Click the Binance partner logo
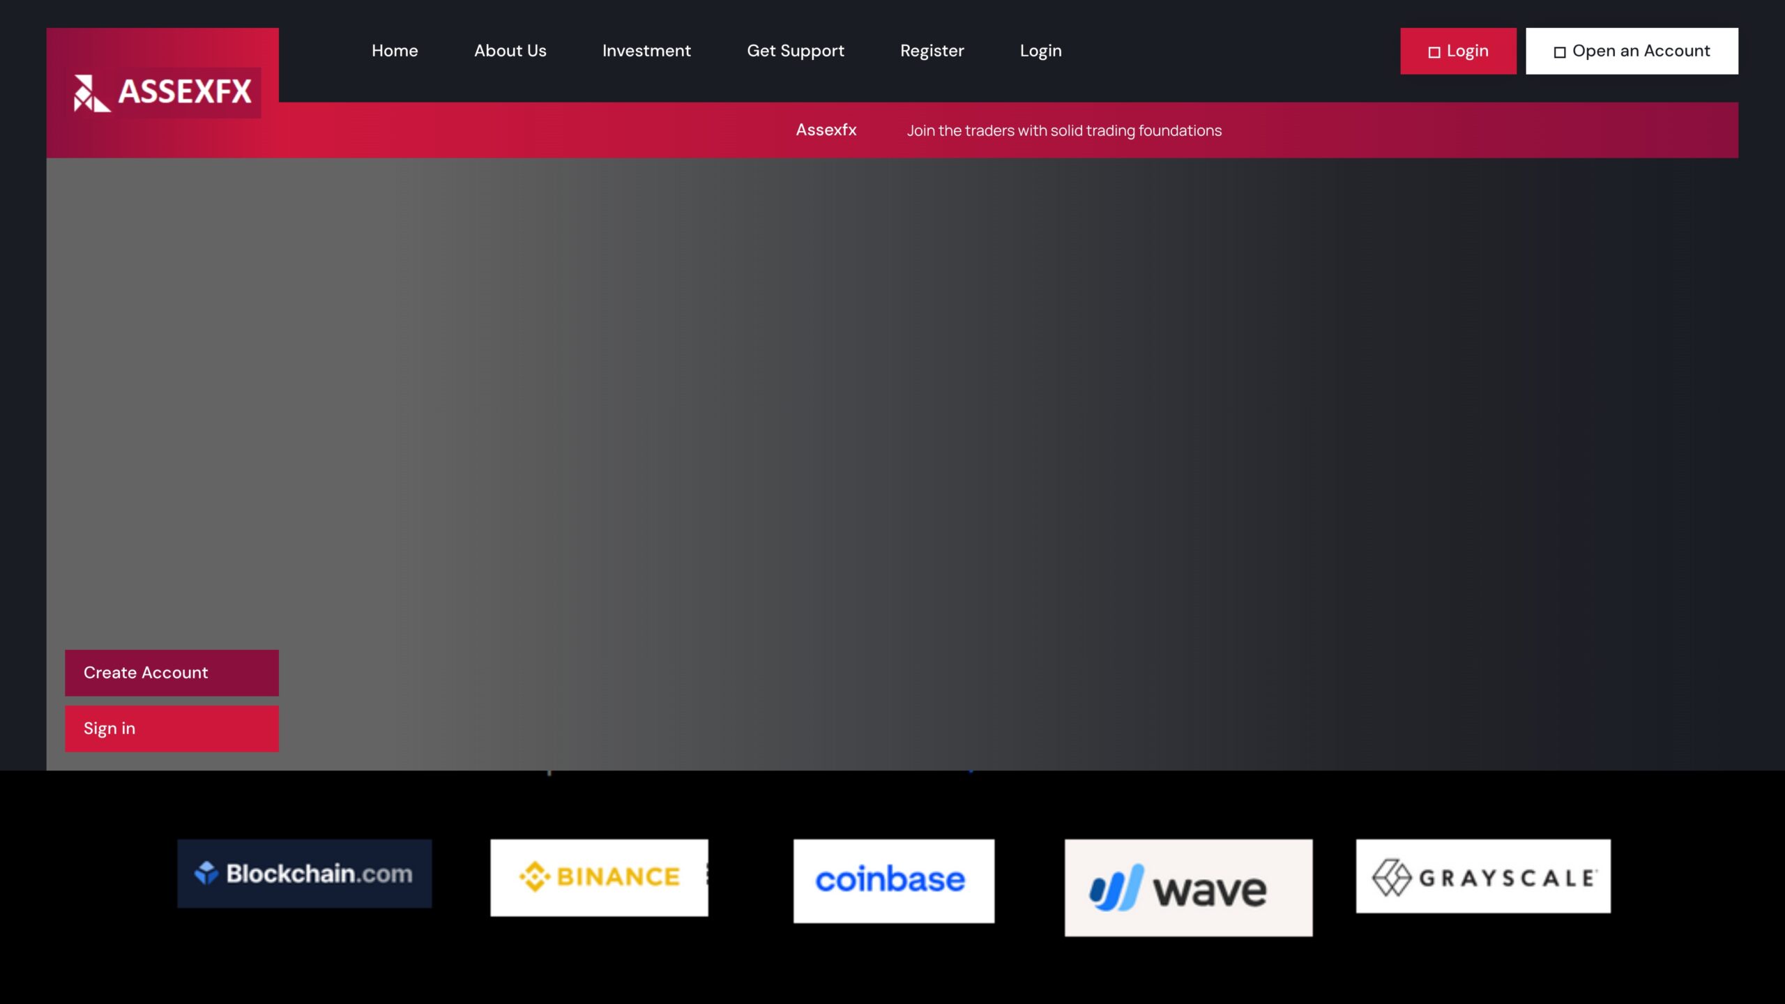This screenshot has width=1785, height=1004. click(599, 877)
